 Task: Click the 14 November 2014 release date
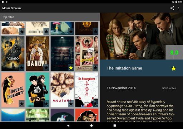point(121,88)
